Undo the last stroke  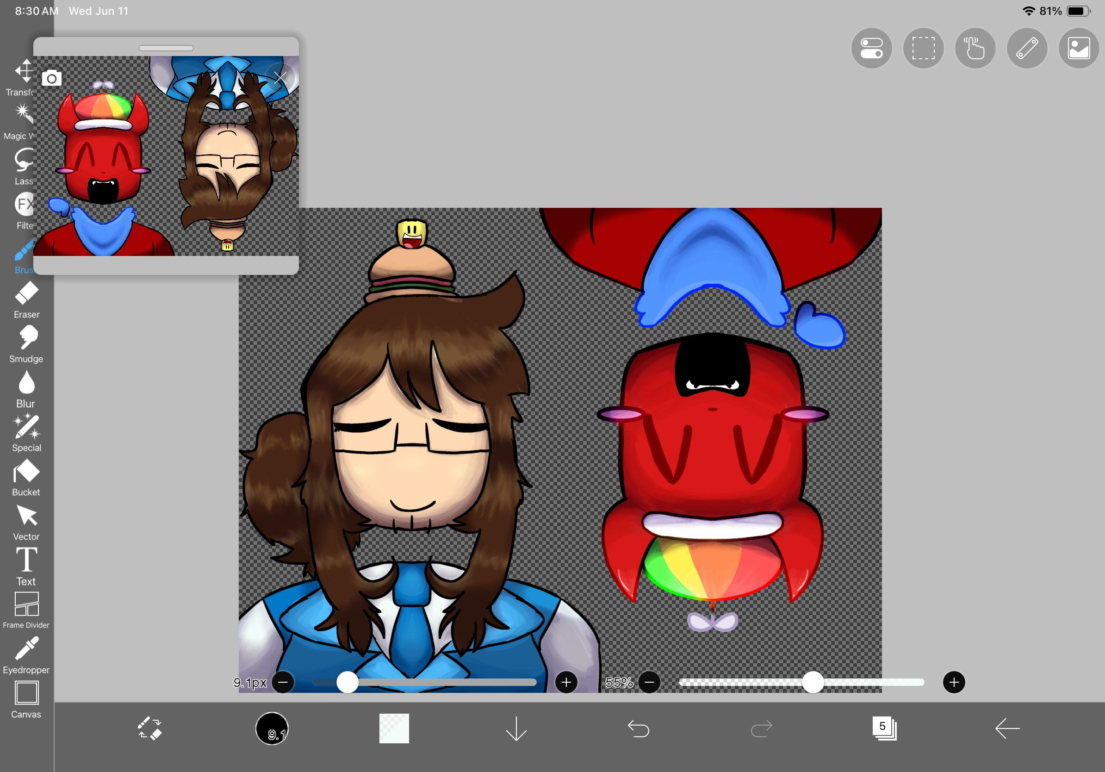click(639, 729)
